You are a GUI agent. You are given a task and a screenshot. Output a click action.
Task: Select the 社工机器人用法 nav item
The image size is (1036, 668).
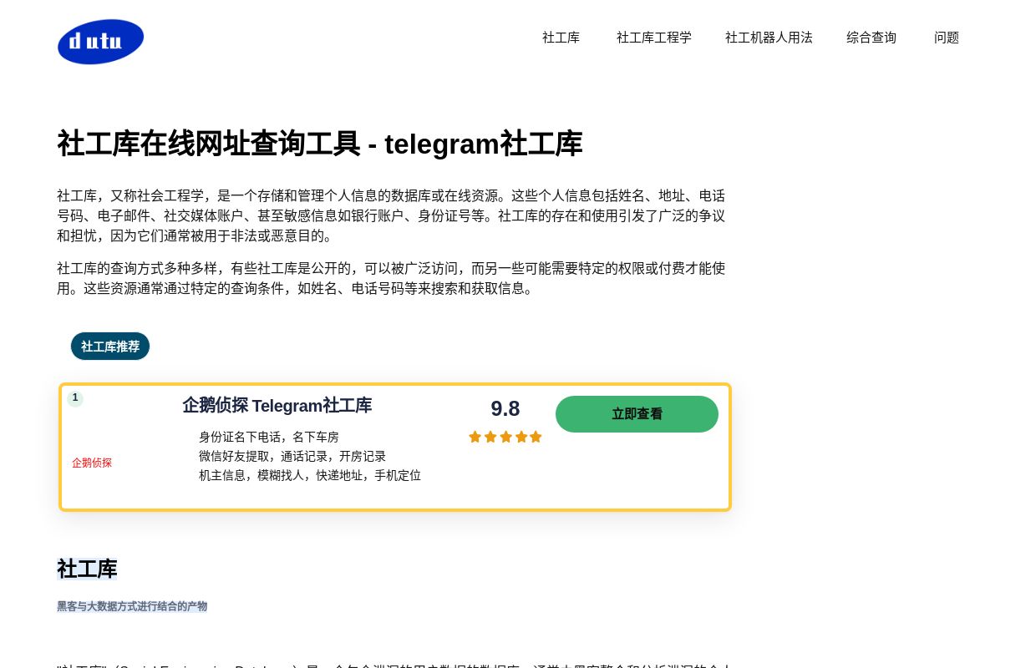tap(769, 38)
